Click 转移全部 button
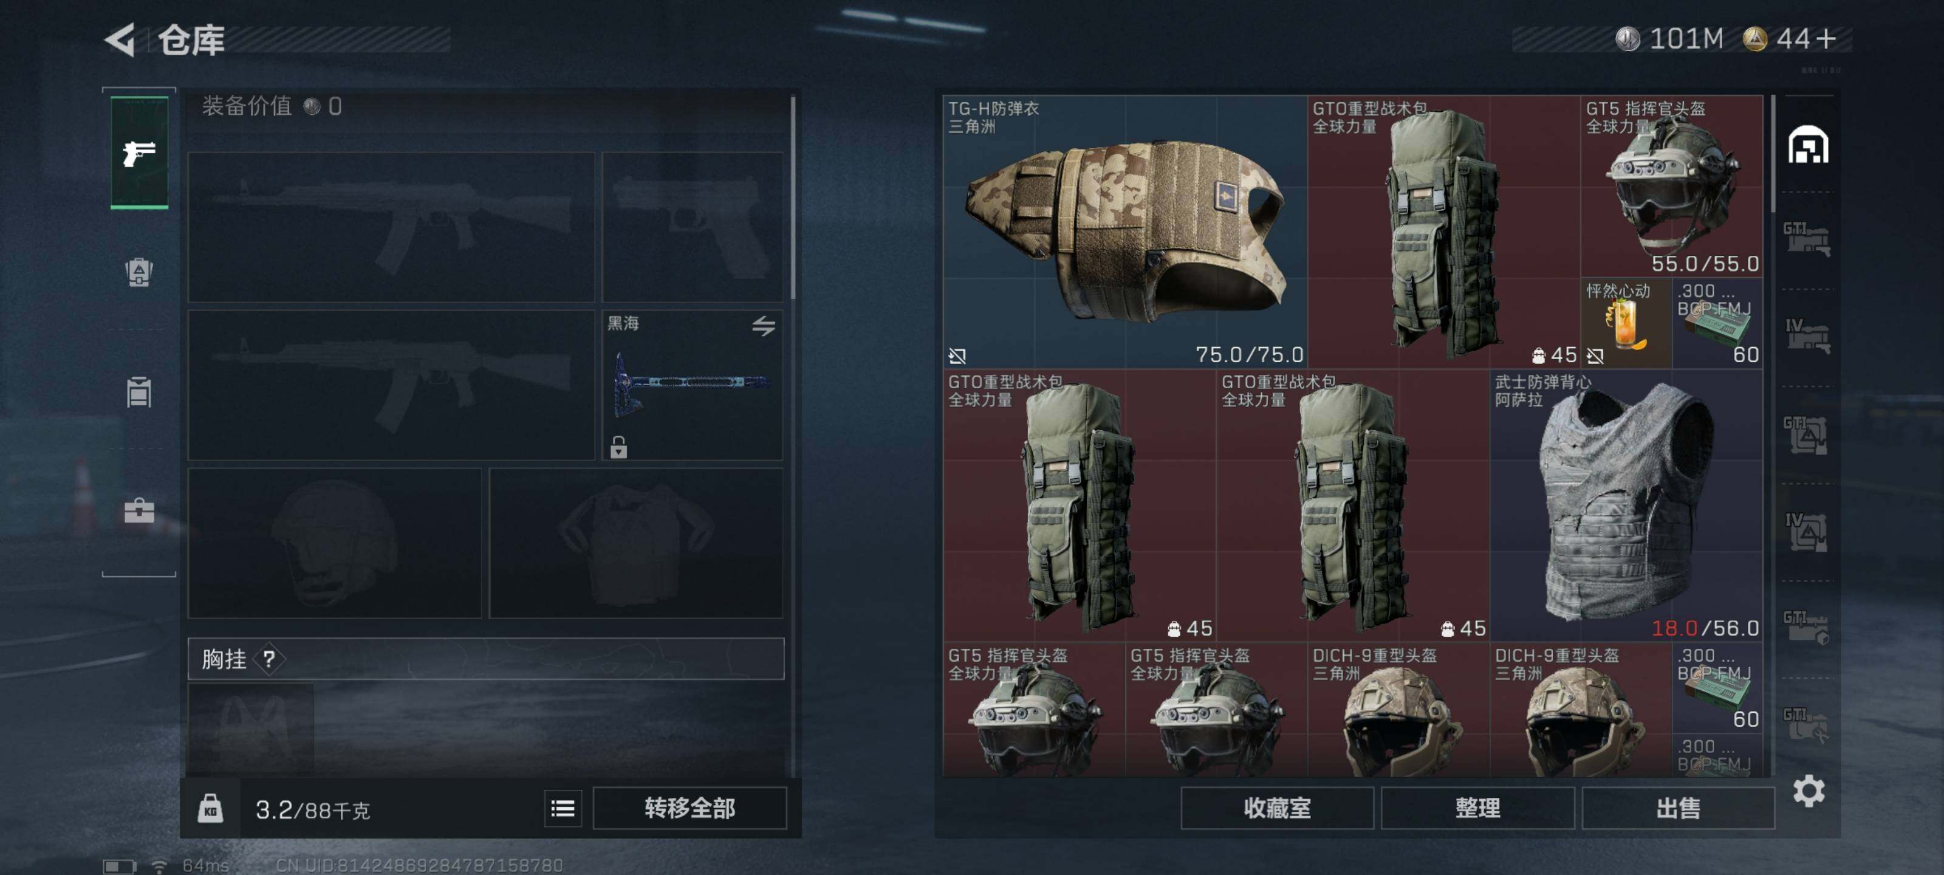The image size is (1944, 875). click(x=689, y=809)
